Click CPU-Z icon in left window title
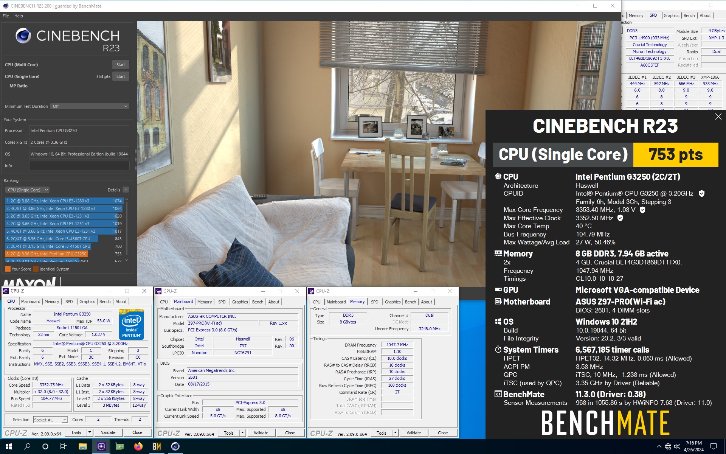 pos(6,291)
